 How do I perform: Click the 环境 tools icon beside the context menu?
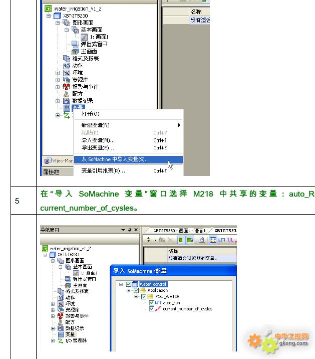tap(67, 73)
